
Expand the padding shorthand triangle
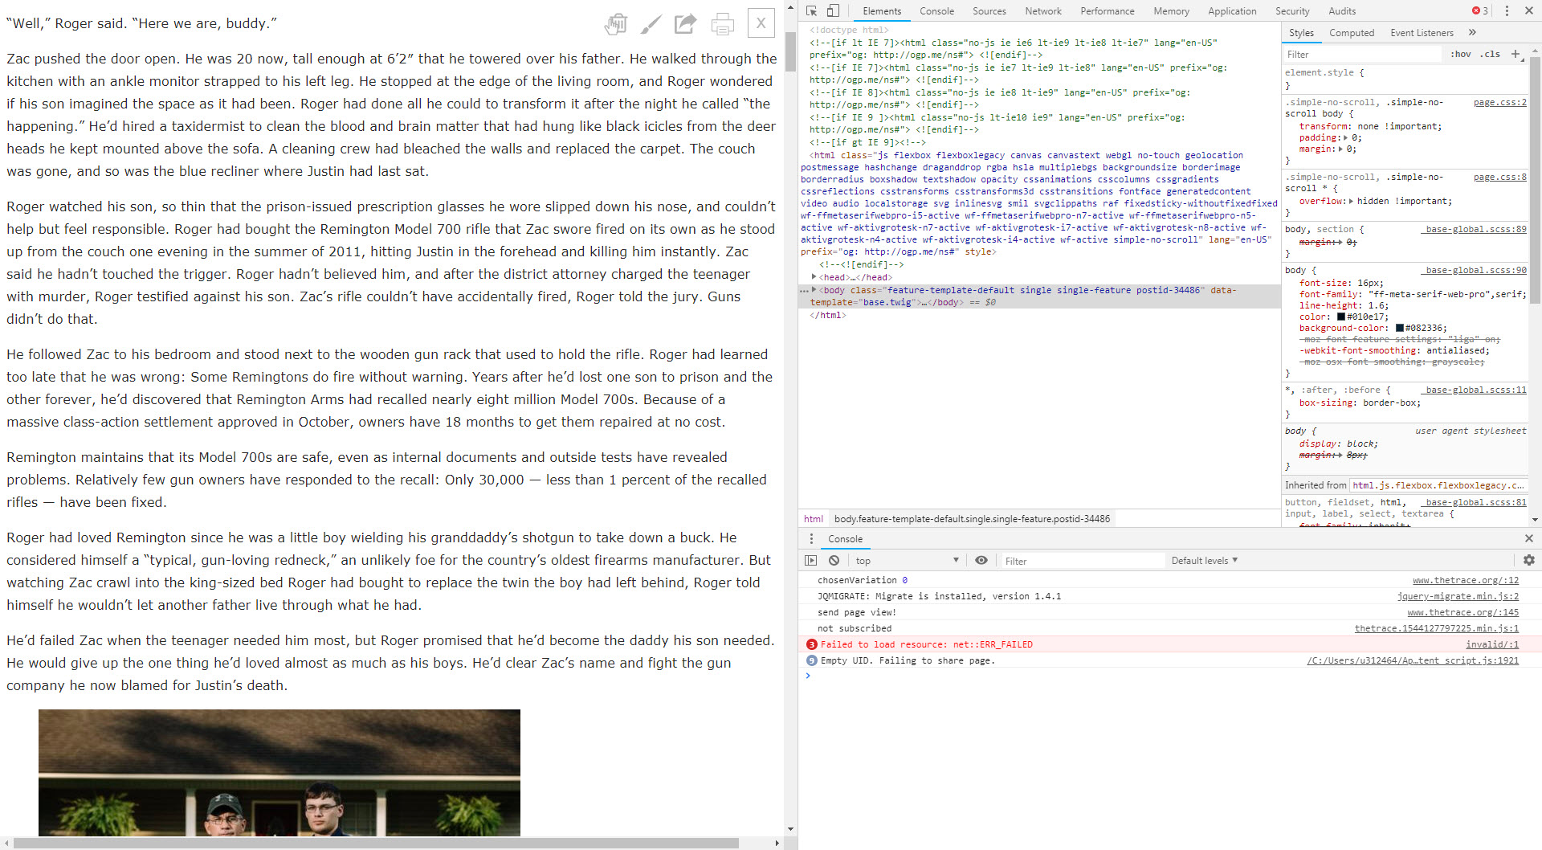(x=1347, y=138)
